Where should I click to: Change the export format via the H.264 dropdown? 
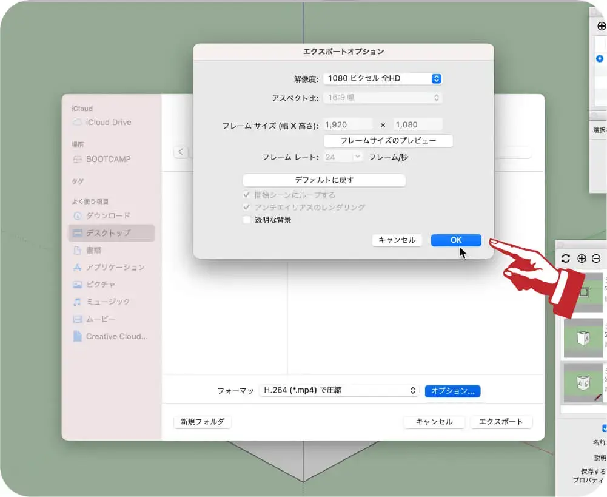pos(338,390)
